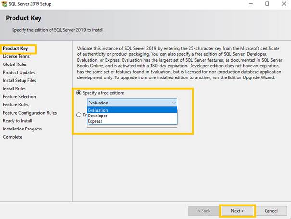The image size is (291, 219).
Task: Select Global Rules in the sidebar
Action: click(x=15, y=64)
